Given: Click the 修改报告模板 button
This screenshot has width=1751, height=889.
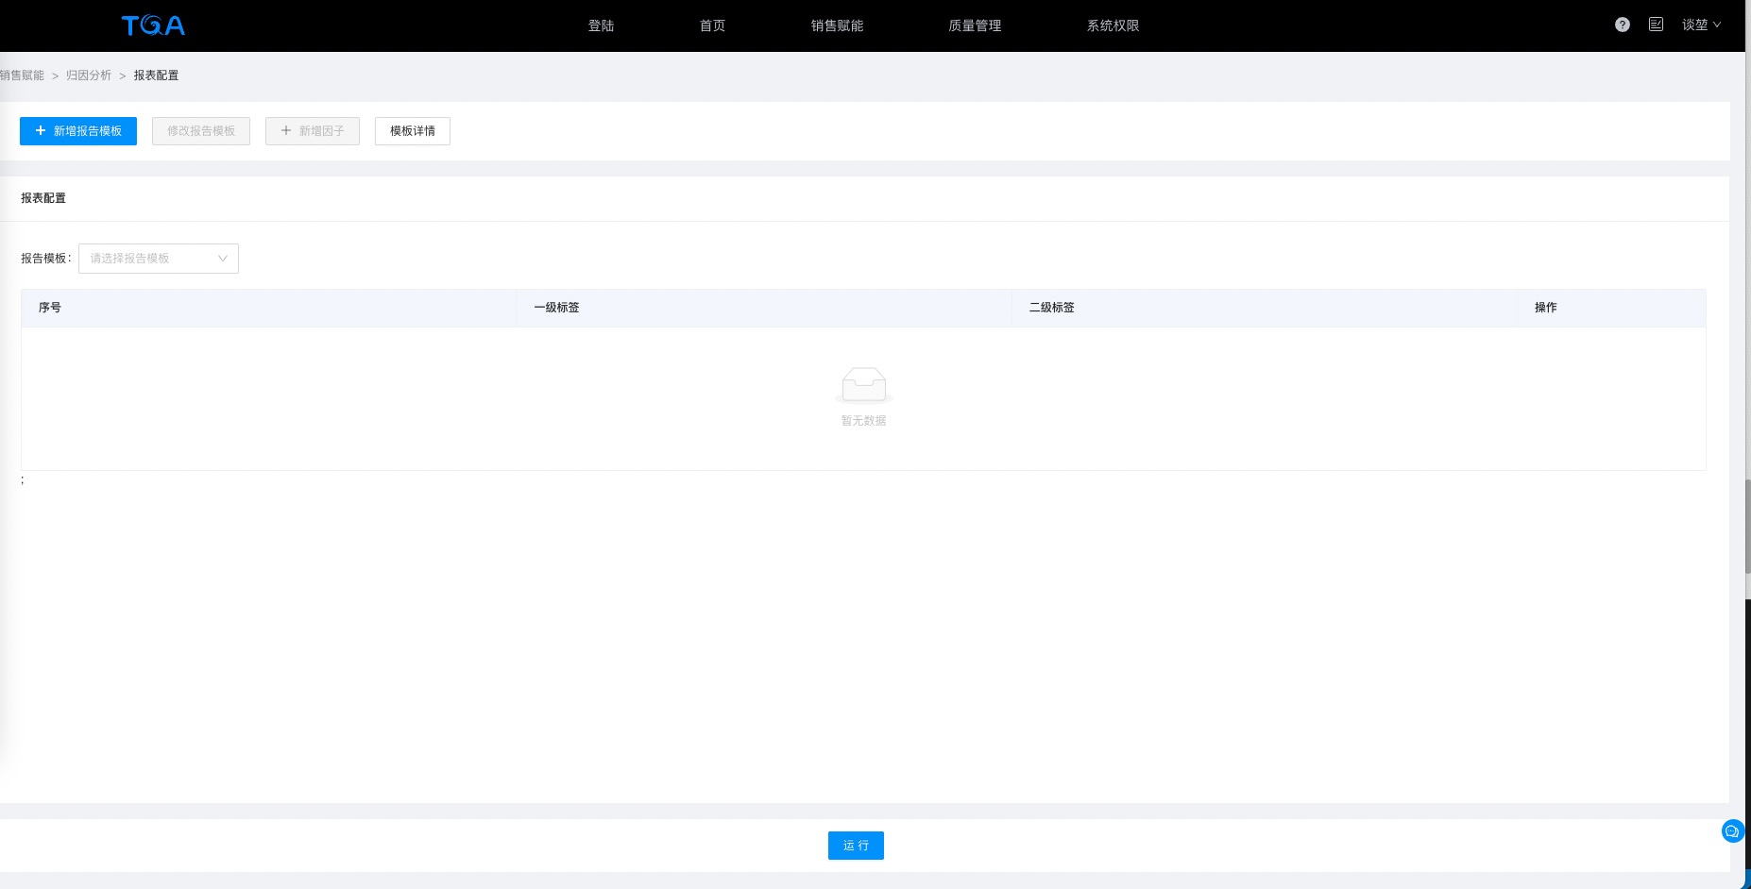Looking at the screenshot, I should 201,131.
